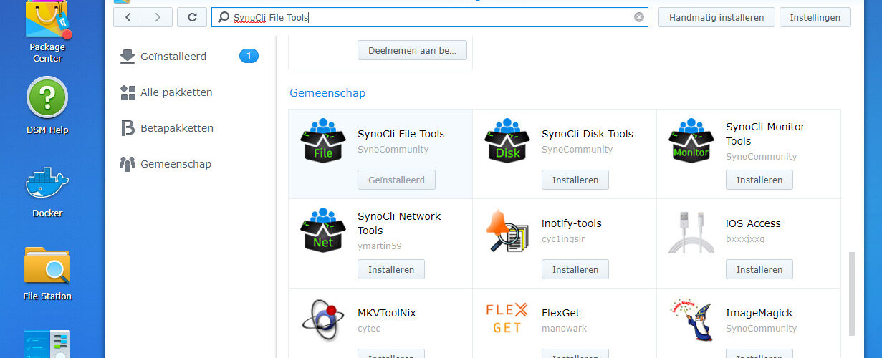Viewport: 882px width, 358px height.
Task: Open ImageMagick wizard icon
Action: coord(691,319)
